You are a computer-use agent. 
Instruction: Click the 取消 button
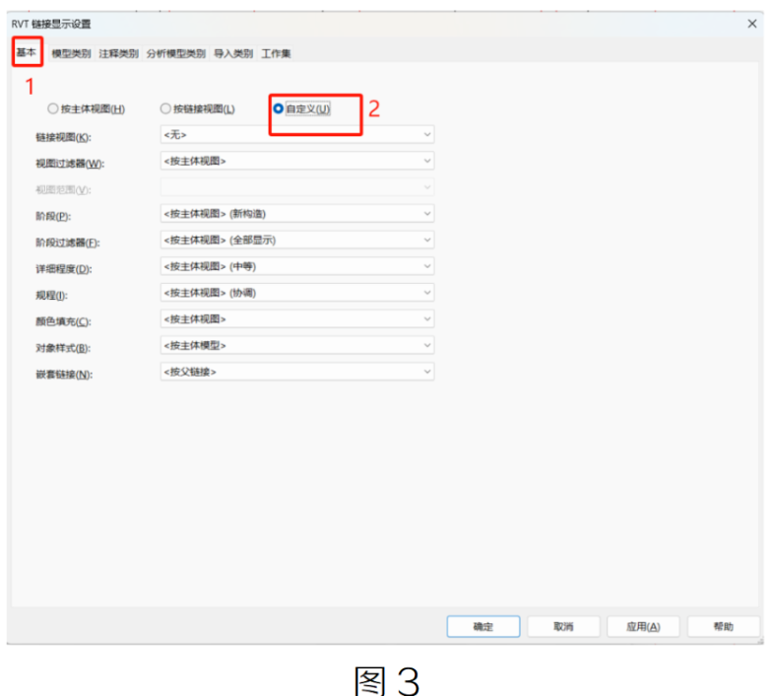coord(563,627)
